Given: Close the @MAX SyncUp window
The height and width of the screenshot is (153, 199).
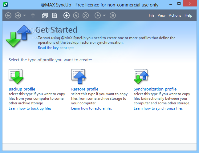Looking at the screenshot, I should coord(190,4).
